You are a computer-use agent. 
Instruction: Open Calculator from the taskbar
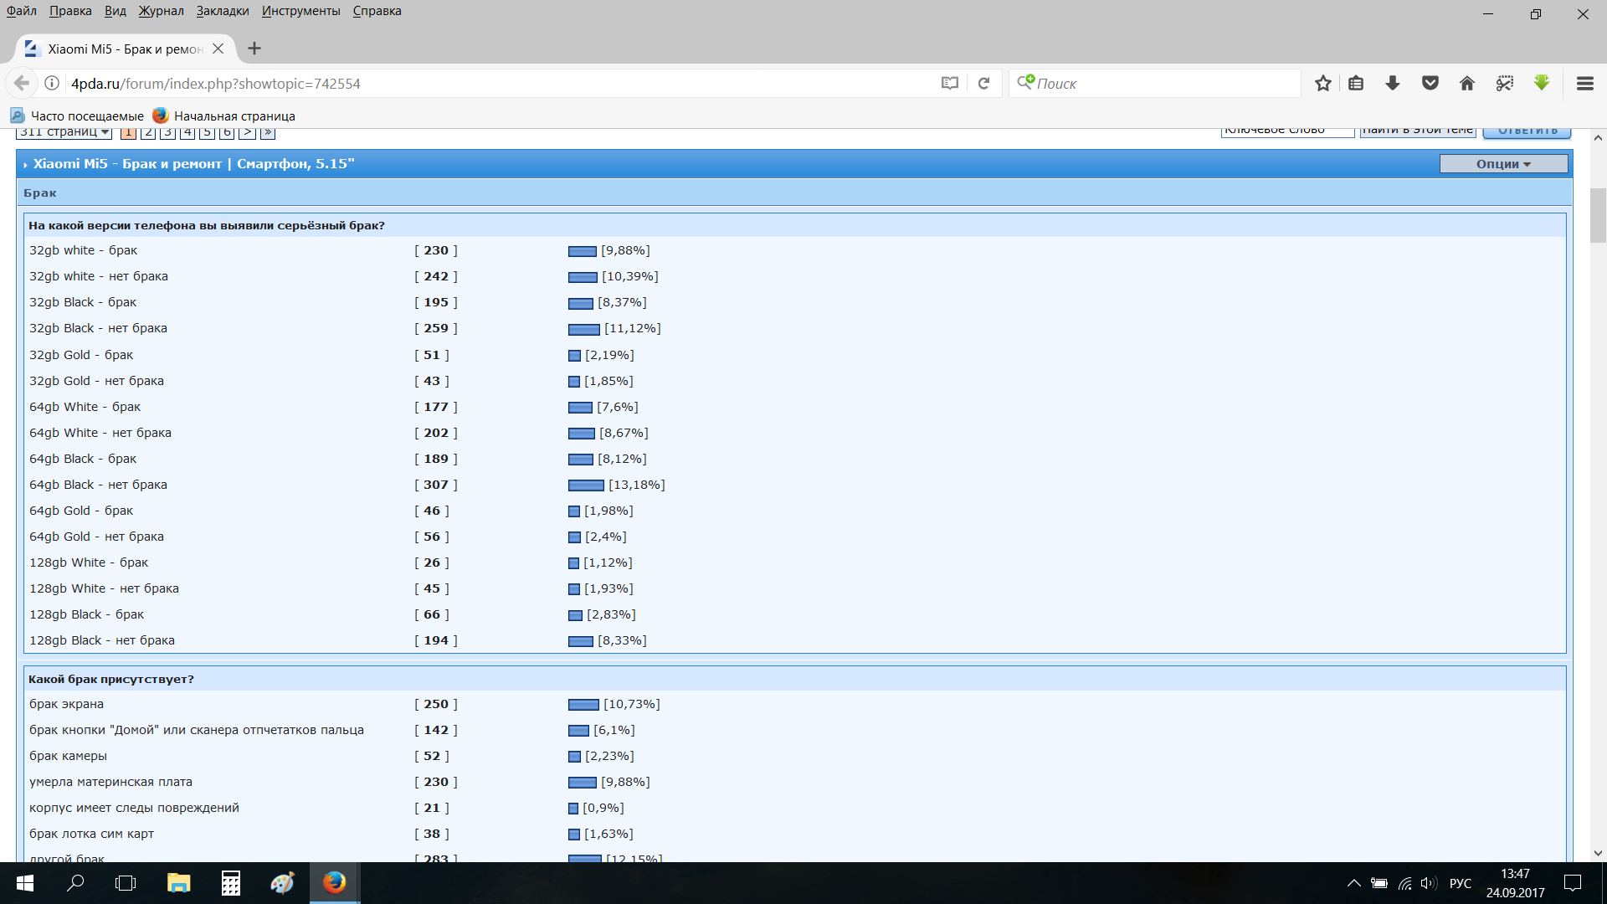tap(230, 883)
